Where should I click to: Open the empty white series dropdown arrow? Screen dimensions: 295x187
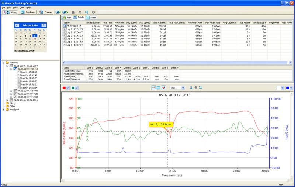282,88
